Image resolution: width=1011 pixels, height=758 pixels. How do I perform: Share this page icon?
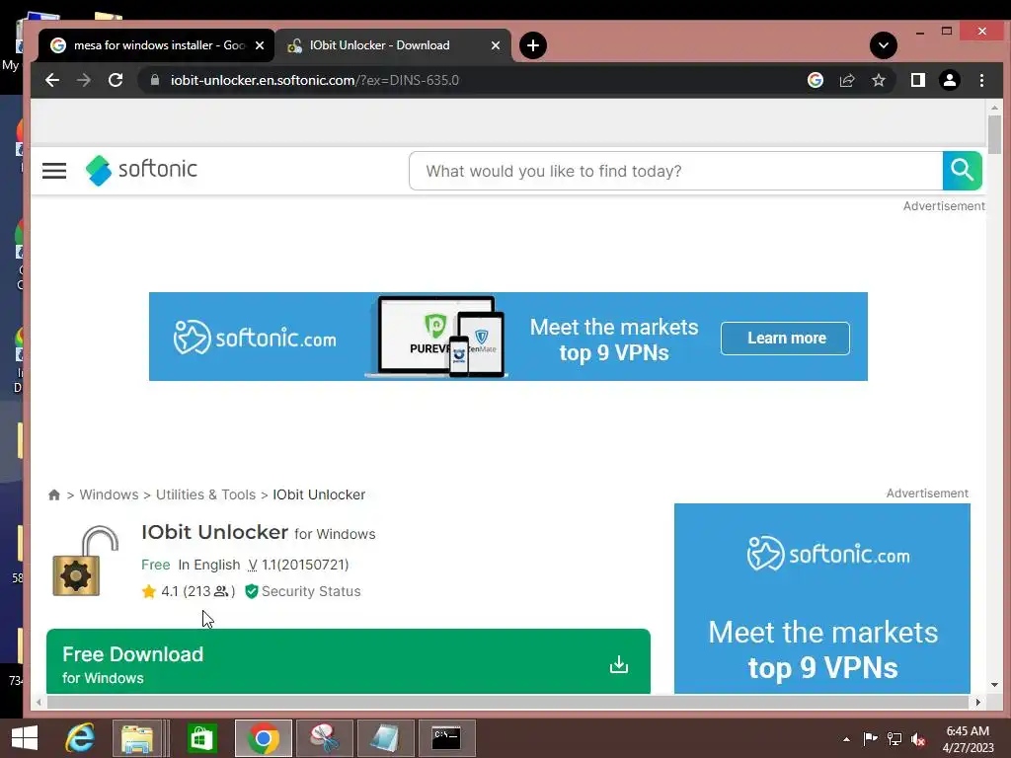tap(846, 80)
